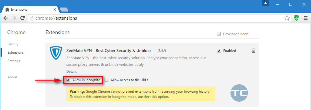
Task: Close the Extensions tab
Action: click(55, 10)
